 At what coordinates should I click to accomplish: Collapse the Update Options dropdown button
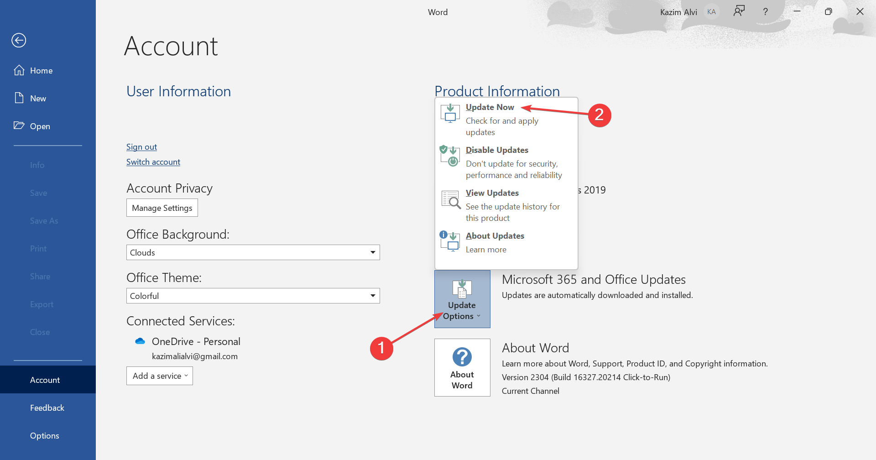pyautogui.click(x=462, y=299)
